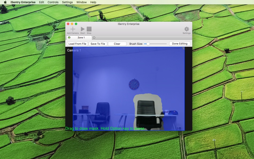Select the Zone 1 tab

tap(79, 37)
